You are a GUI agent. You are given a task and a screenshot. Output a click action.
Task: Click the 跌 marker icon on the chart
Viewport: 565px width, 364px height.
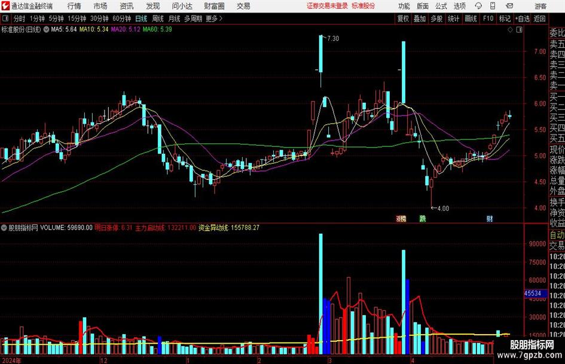pyautogui.click(x=422, y=218)
